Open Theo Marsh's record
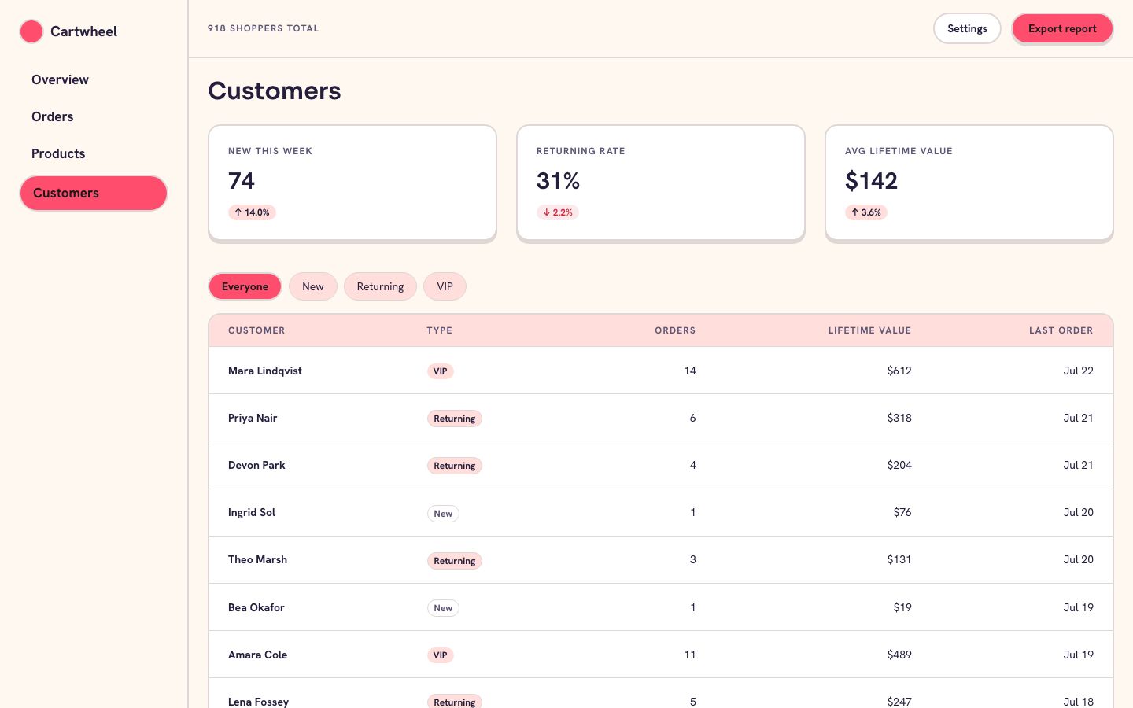Viewport: 1133px width, 708px height. coord(661,559)
